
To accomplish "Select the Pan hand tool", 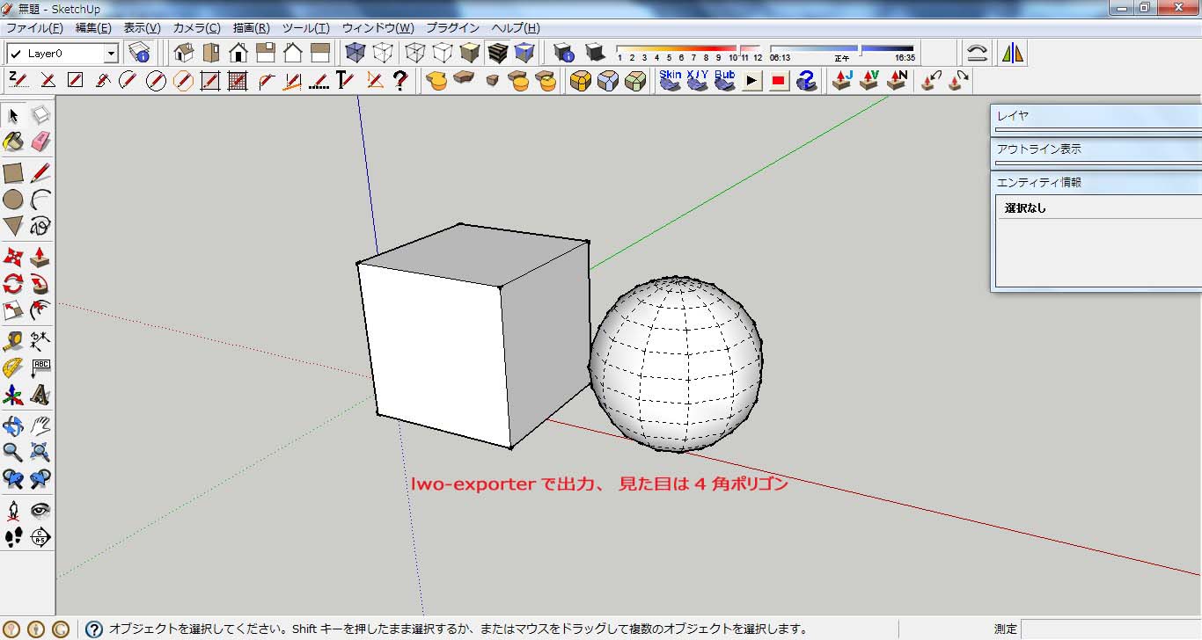I will click(40, 426).
